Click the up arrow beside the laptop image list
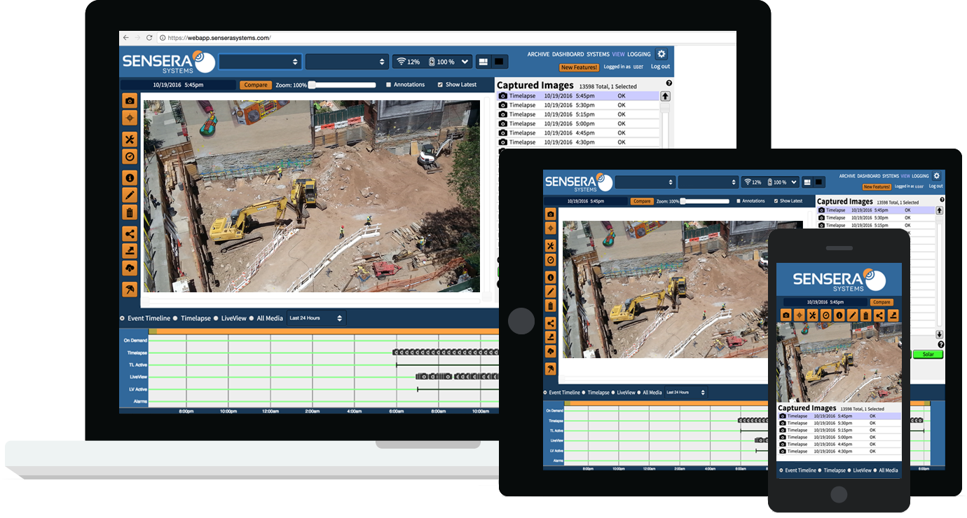This screenshot has height=518, width=967. pyautogui.click(x=666, y=96)
